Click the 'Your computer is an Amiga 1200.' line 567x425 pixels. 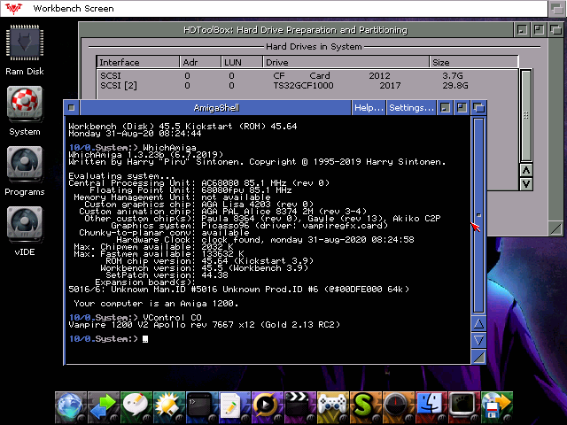tap(156, 303)
